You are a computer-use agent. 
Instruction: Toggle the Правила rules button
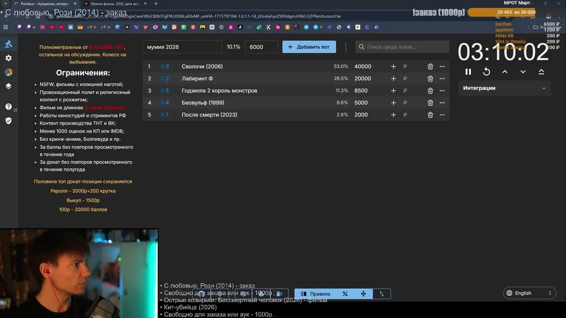pyautogui.click(x=315, y=294)
